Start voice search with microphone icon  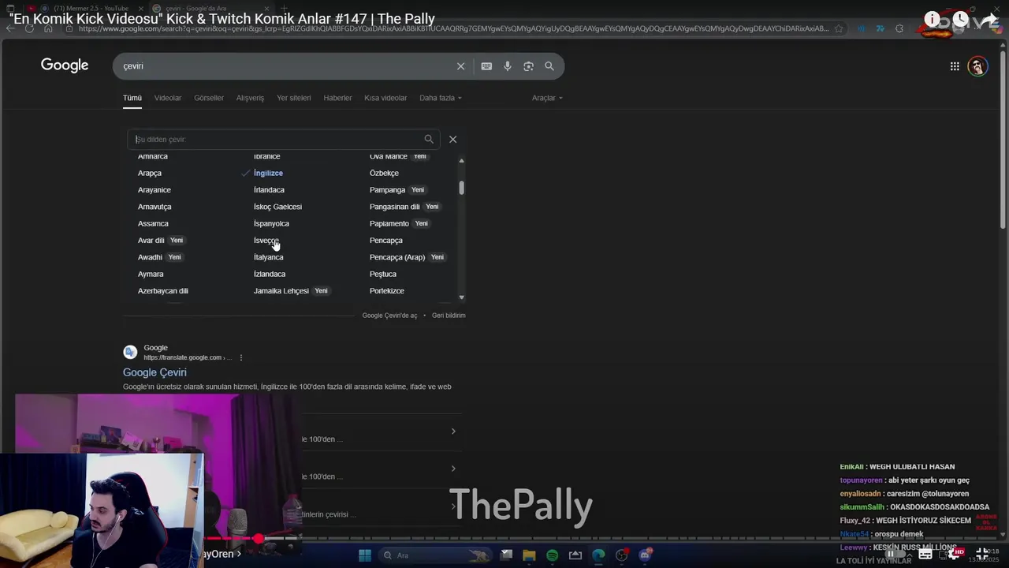[508, 66]
